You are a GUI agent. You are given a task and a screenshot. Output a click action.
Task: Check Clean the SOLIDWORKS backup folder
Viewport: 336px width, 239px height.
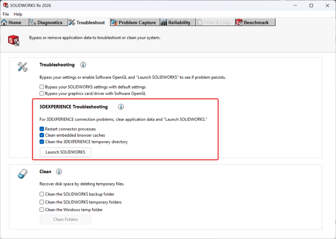(77, 194)
